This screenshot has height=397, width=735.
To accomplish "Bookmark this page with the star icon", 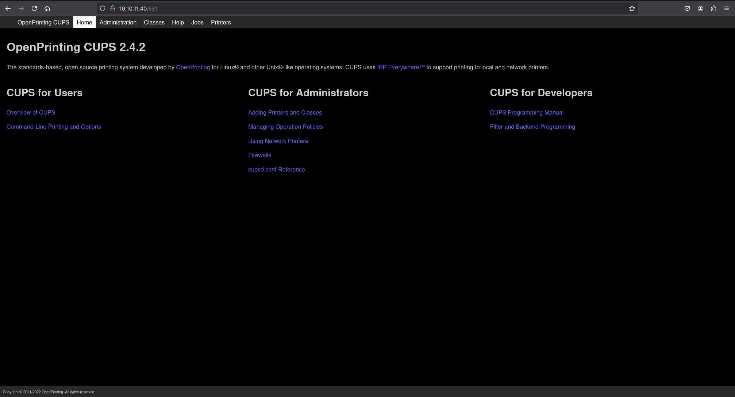I will [632, 8].
